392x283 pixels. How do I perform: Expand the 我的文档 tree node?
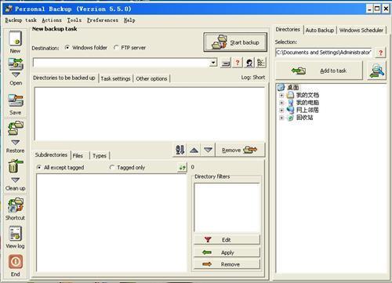point(281,95)
